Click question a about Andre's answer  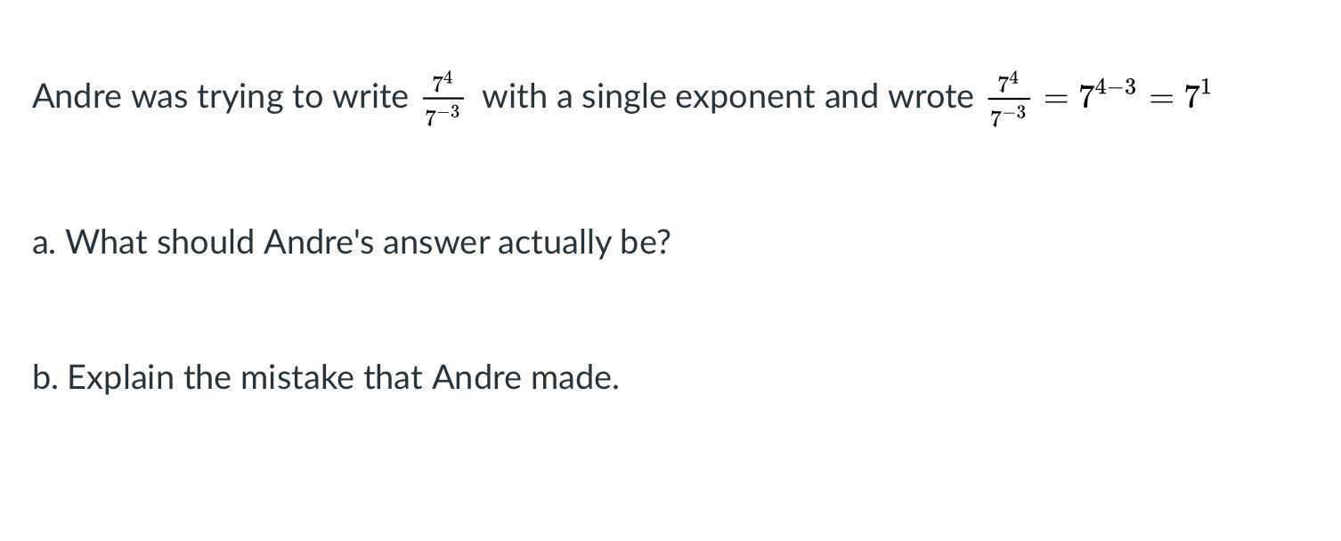pyautogui.click(x=351, y=241)
